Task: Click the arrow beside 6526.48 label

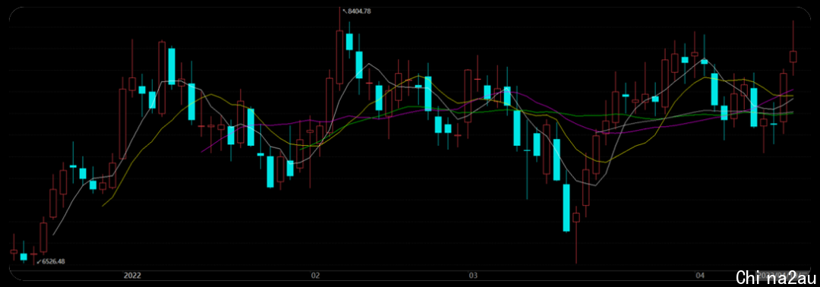Action: click(x=39, y=260)
